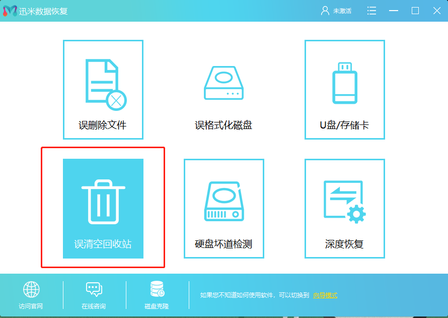Viewport: 448px width, 318px height.
Task: Click the 磁盘克隆 disk clone icon
Action: tap(156, 289)
